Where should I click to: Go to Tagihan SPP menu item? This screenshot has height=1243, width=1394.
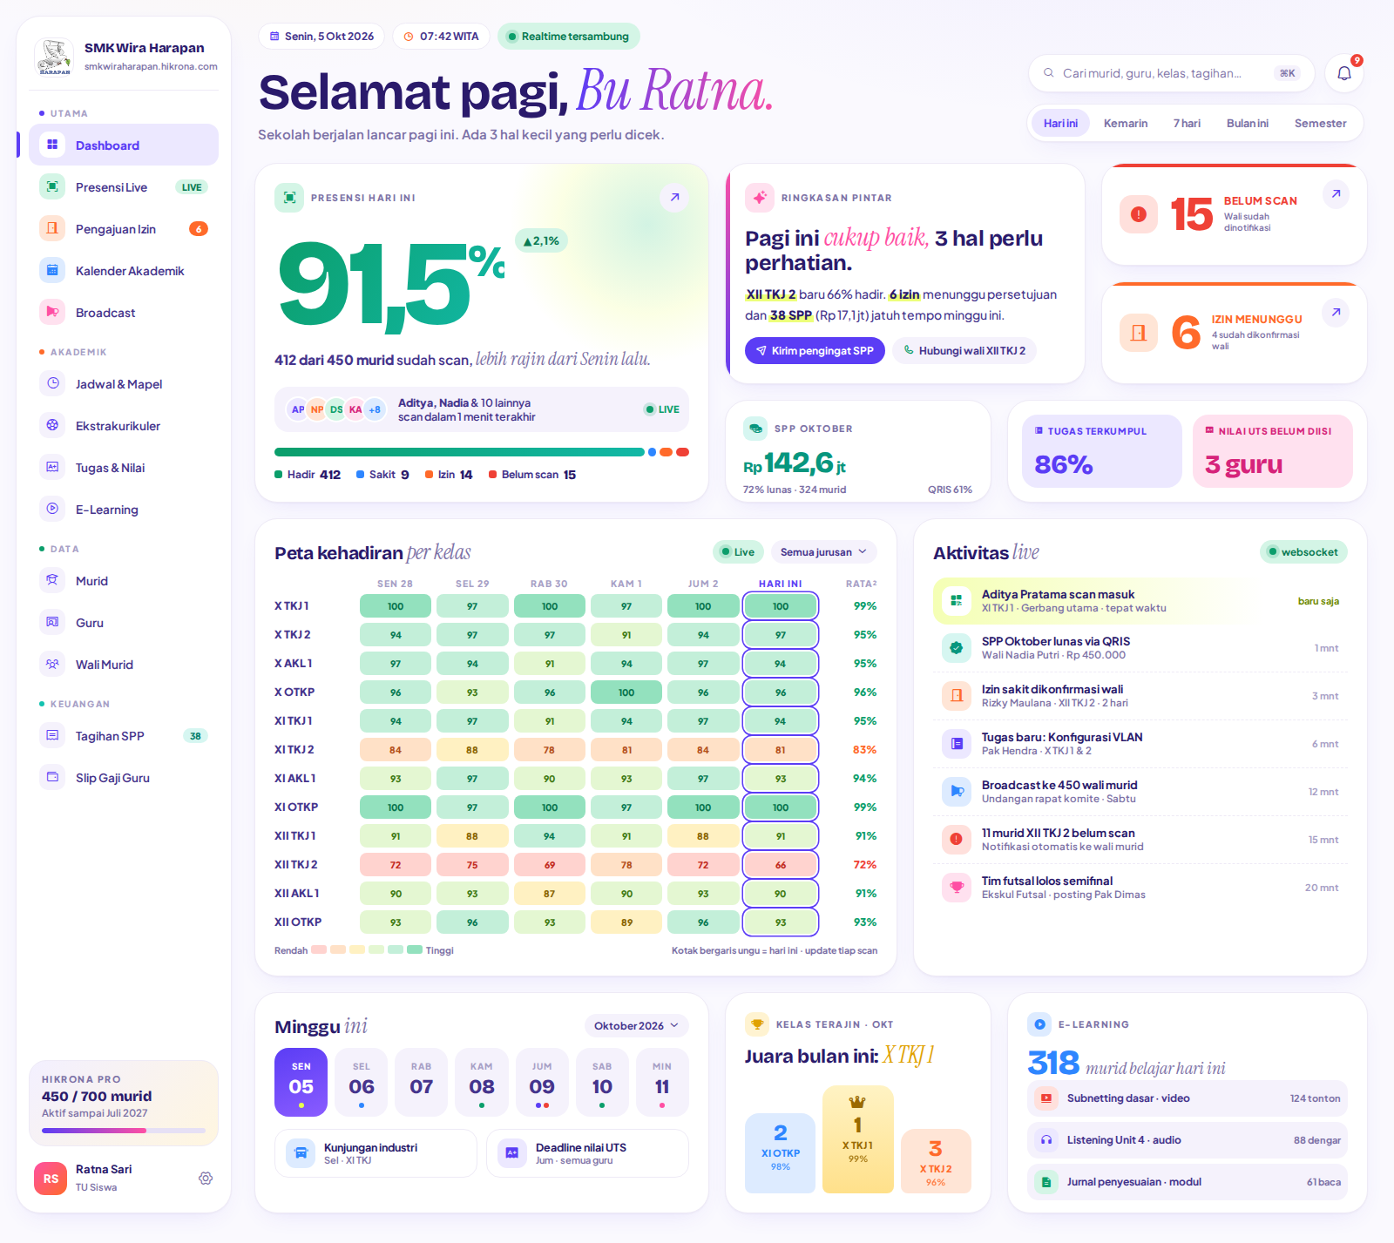tap(124, 735)
